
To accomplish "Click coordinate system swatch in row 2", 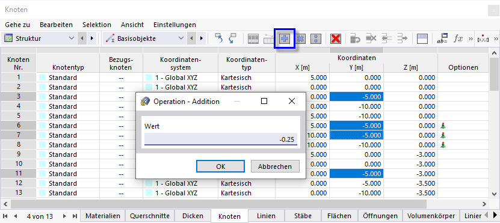I will [149, 87].
